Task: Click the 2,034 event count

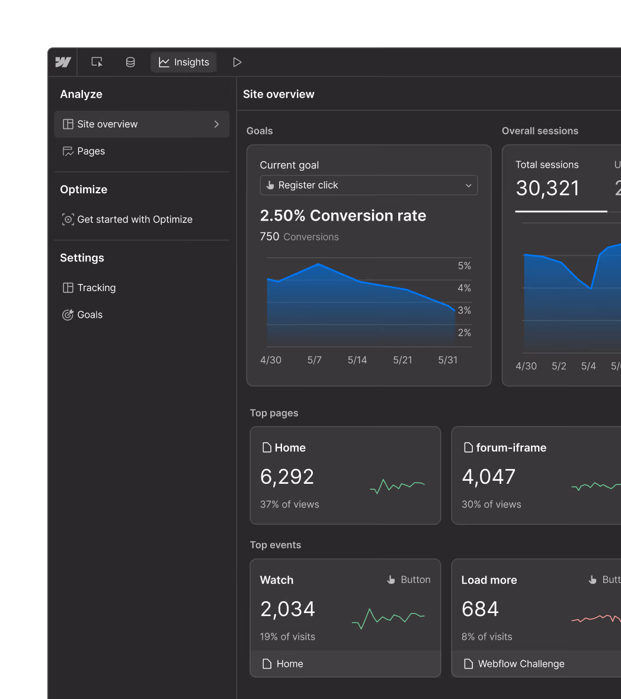Action: [x=287, y=609]
